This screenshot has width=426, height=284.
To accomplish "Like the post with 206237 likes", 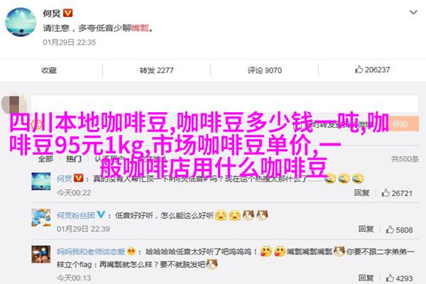I will pyautogui.click(x=372, y=70).
